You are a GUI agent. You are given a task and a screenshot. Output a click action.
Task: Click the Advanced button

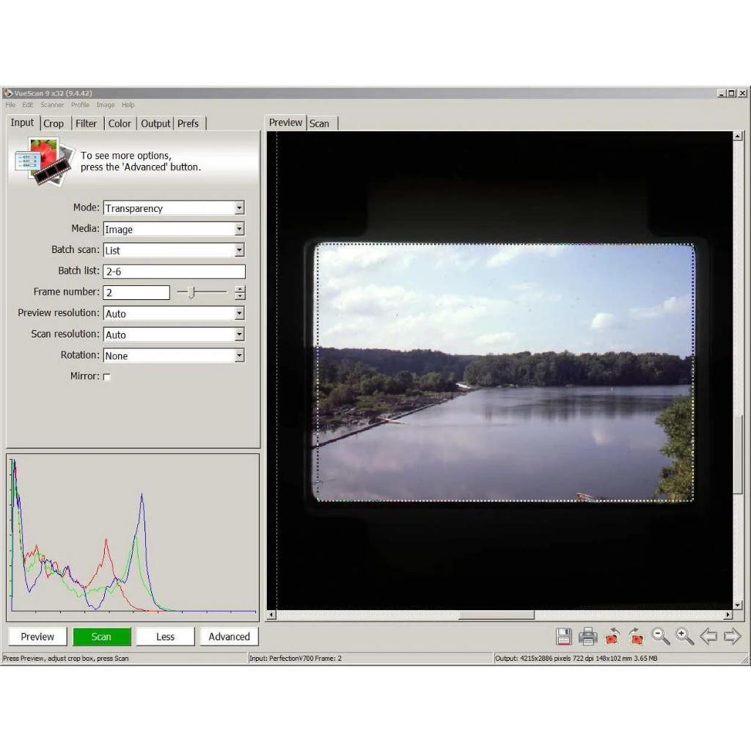click(229, 637)
